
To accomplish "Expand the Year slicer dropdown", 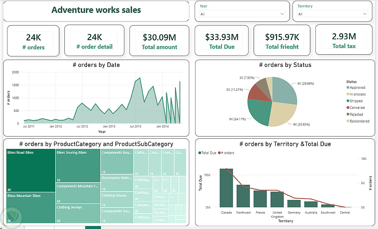I will tap(282, 14).
